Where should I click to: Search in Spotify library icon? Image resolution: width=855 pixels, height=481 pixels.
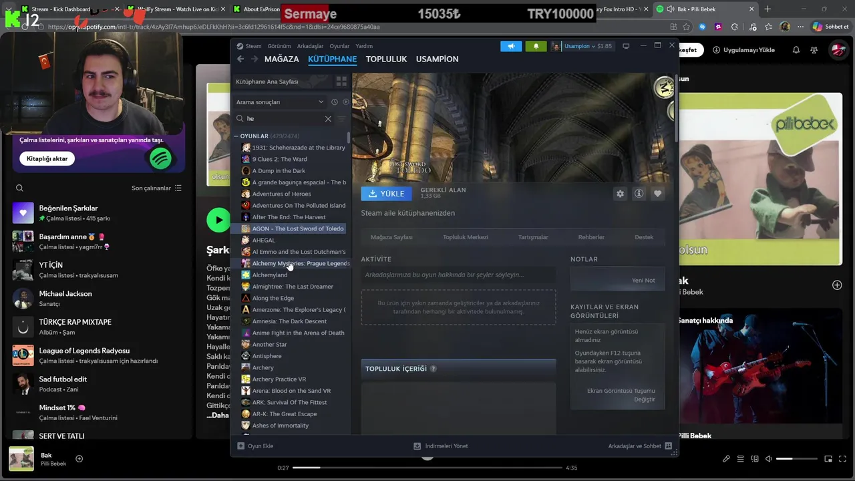[x=19, y=188]
